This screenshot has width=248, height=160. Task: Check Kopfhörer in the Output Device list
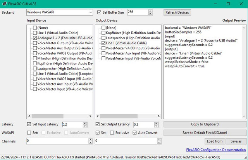(103, 33)
